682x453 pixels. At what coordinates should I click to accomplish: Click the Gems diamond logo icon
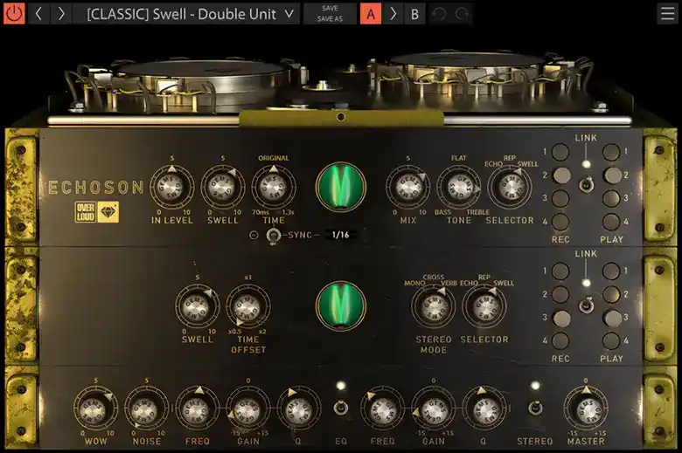[x=108, y=212]
